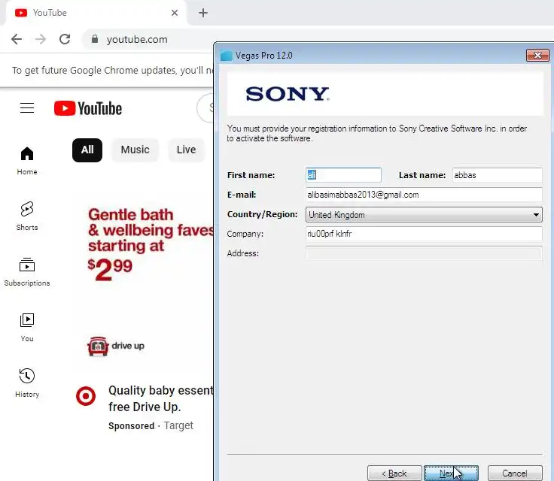Click the Last name field with abbas

(497, 175)
